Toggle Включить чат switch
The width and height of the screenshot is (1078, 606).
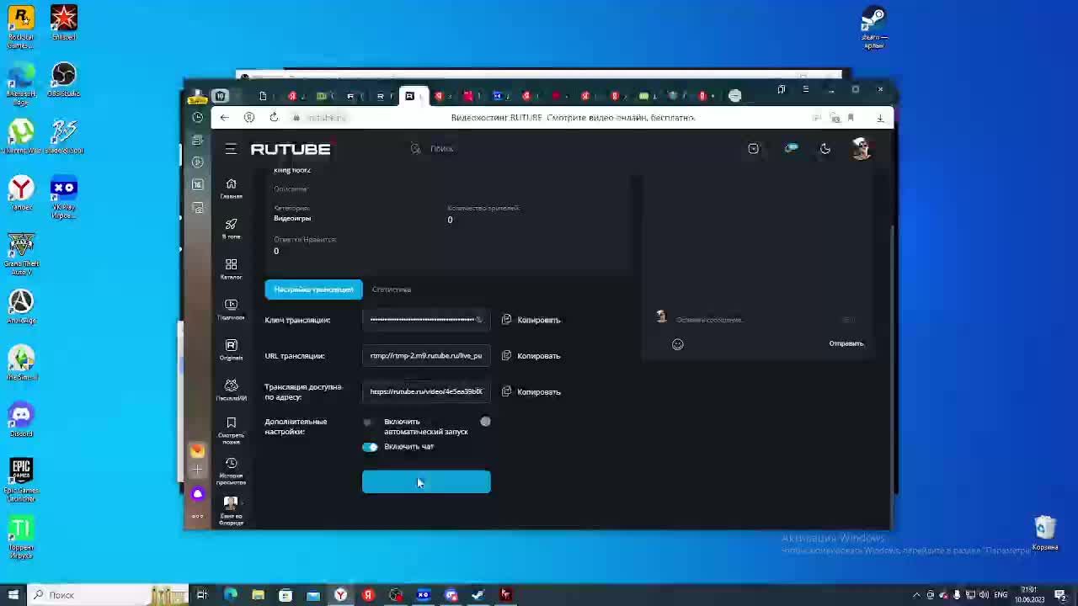(x=370, y=447)
